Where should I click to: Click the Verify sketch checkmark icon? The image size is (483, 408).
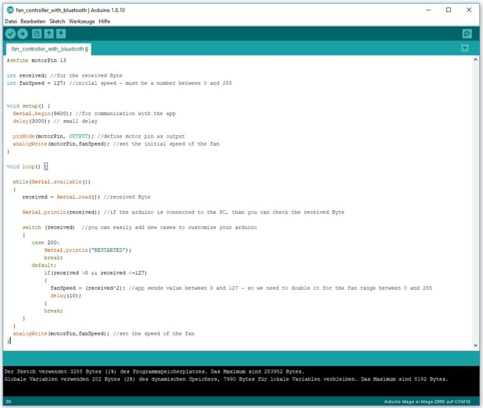pyautogui.click(x=11, y=33)
